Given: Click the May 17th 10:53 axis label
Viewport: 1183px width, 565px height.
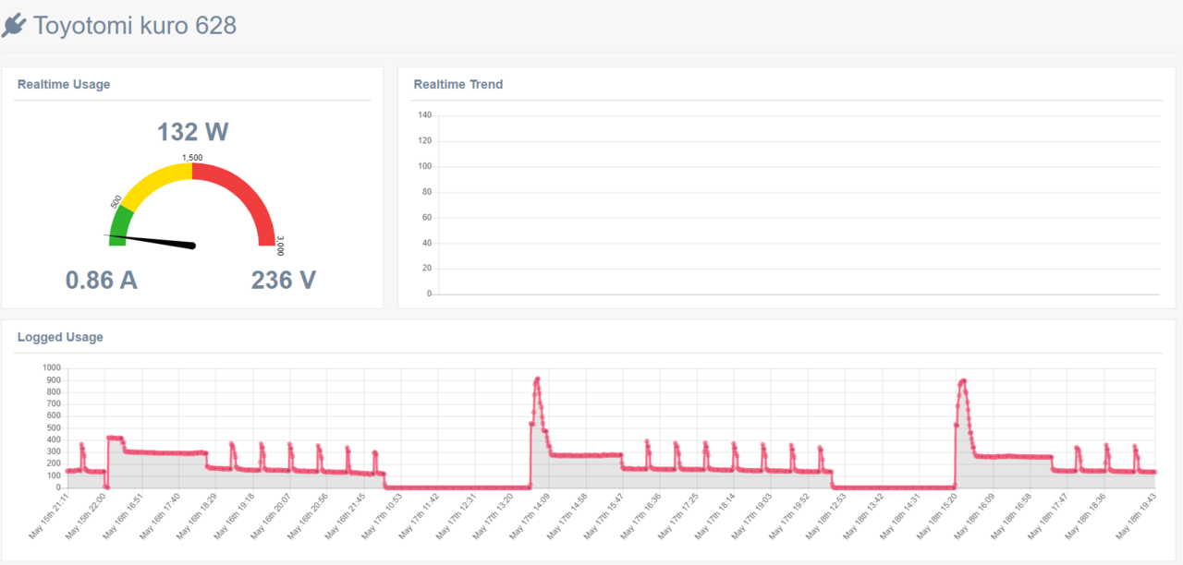Looking at the screenshot, I should pyautogui.click(x=381, y=516).
